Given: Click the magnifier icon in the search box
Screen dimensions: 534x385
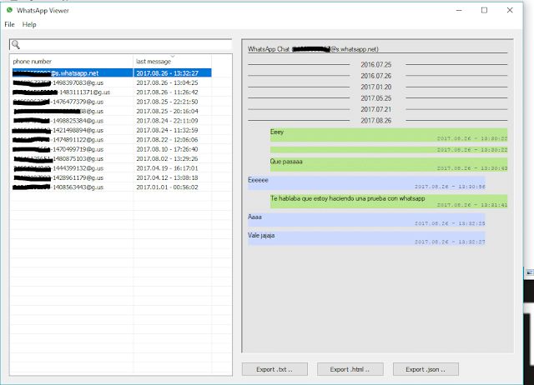Looking at the screenshot, I should (x=16, y=45).
